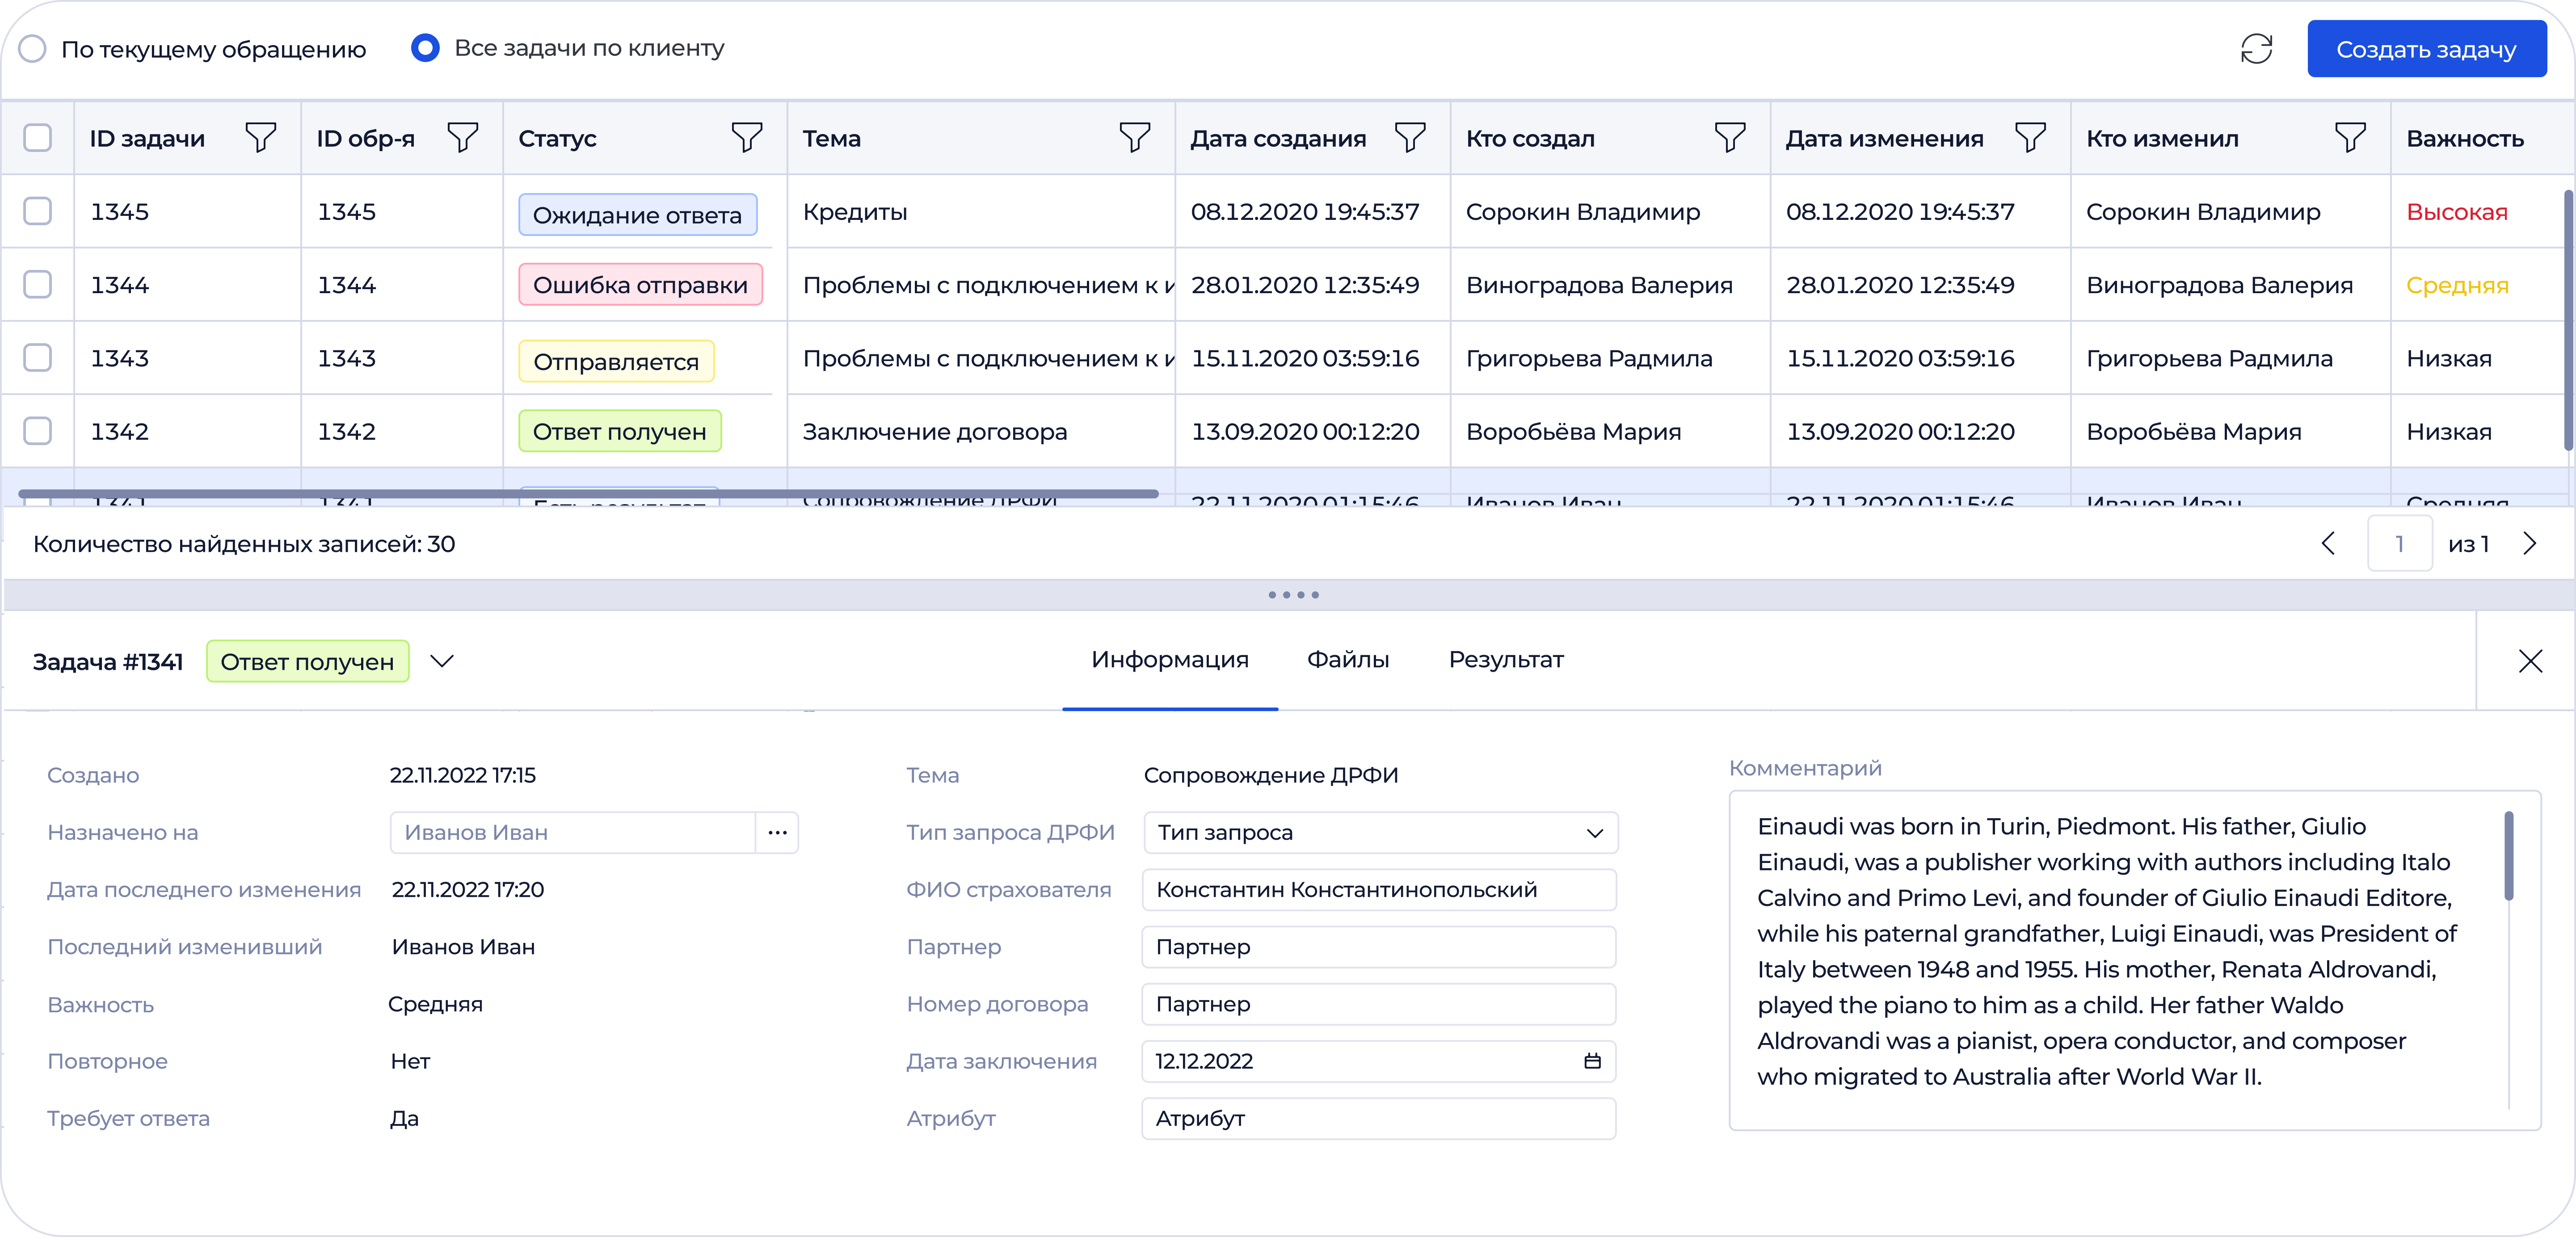Click Ответ получен badge beside Задача #1341
The width and height of the screenshot is (2576, 1237).
point(307,662)
